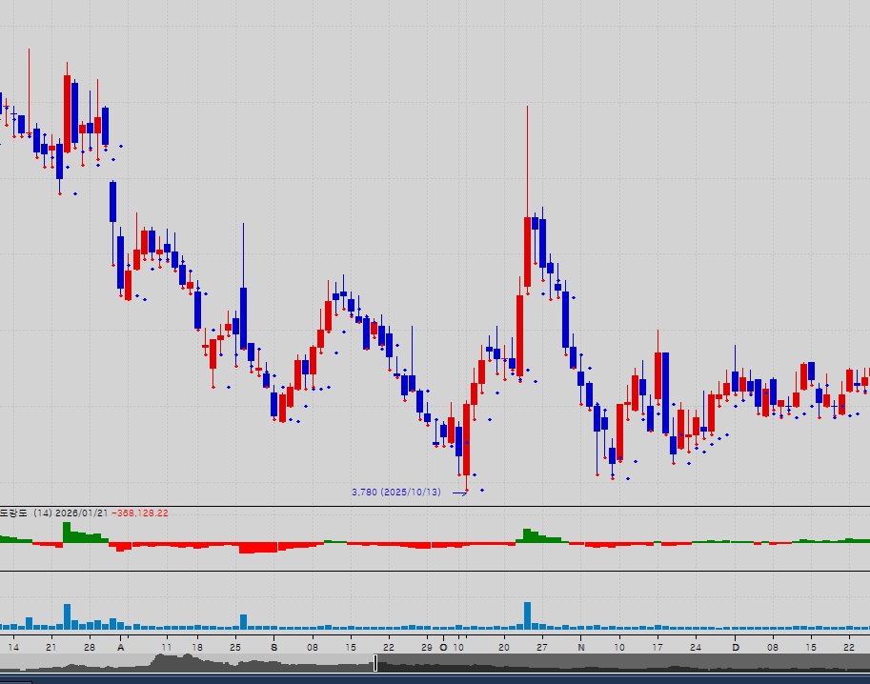Click the volume spike bar above date 25
Screen dimensions: 870x684
[243, 621]
